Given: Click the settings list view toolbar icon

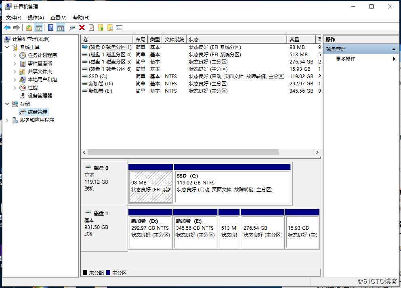Looking at the screenshot, I should pos(119,28).
